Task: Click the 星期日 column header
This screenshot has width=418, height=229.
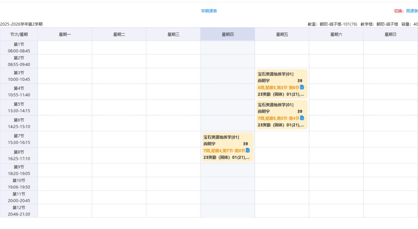Action: click(390, 34)
